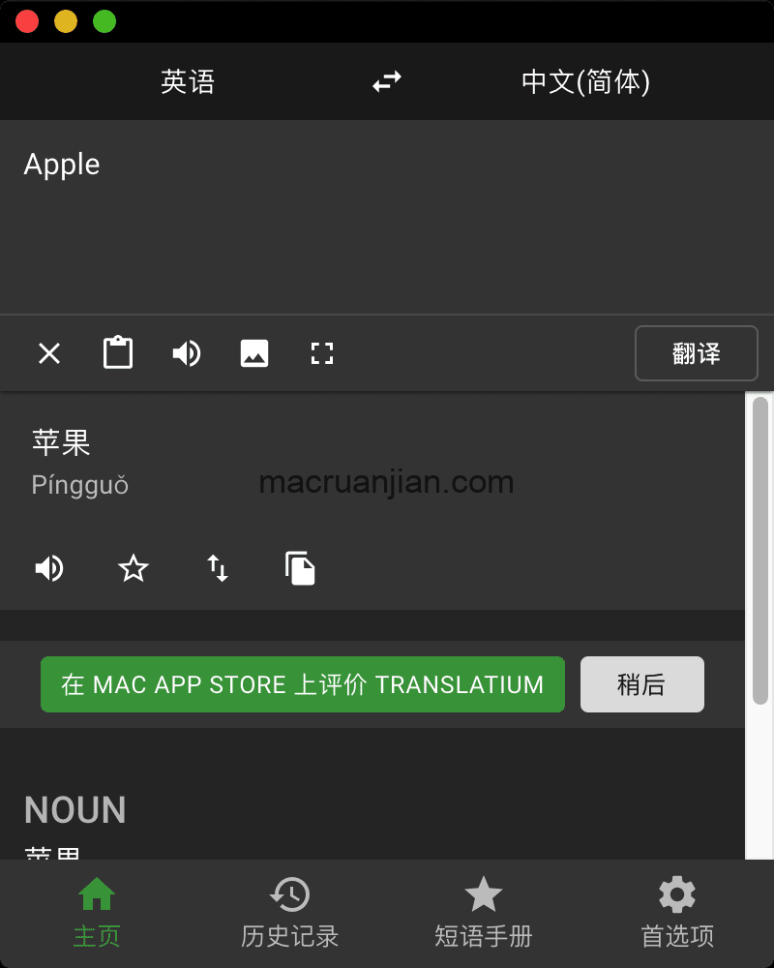Enter fullscreen input mode
The width and height of the screenshot is (774, 968).
321,353
